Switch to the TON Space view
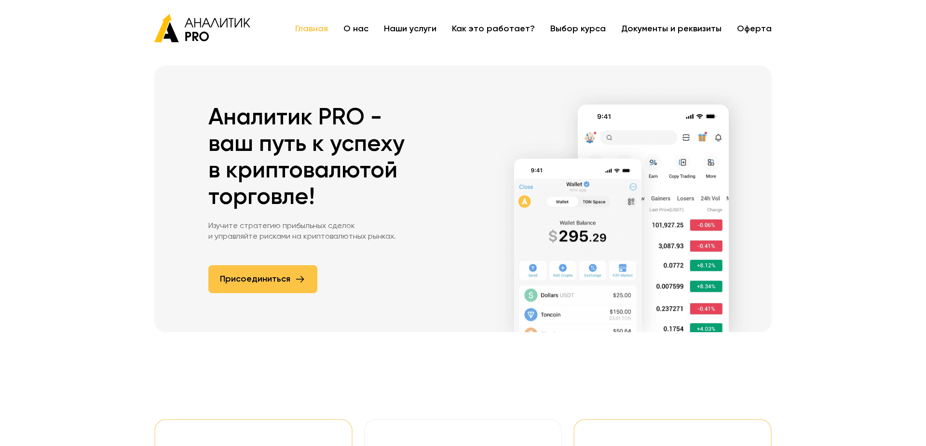The width and height of the screenshot is (926, 446). click(593, 202)
